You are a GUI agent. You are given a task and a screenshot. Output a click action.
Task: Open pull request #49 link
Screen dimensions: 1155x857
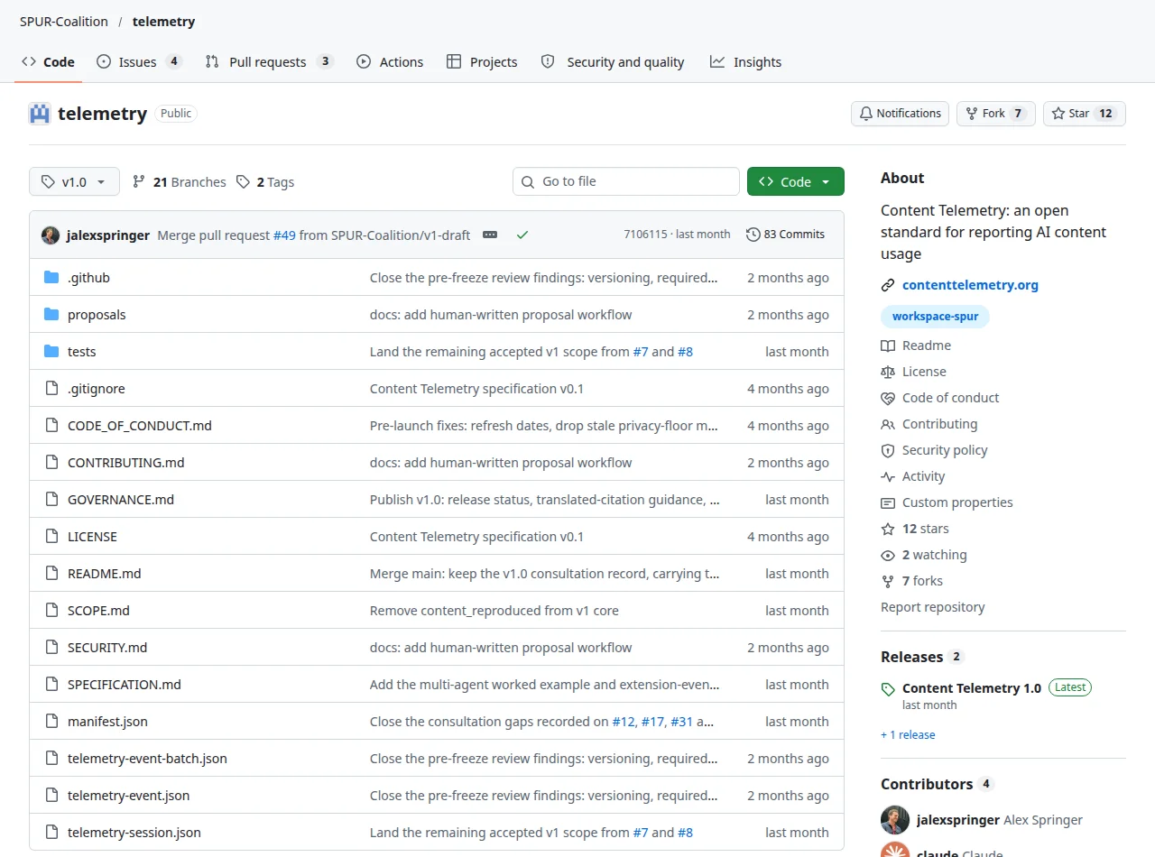[284, 235]
